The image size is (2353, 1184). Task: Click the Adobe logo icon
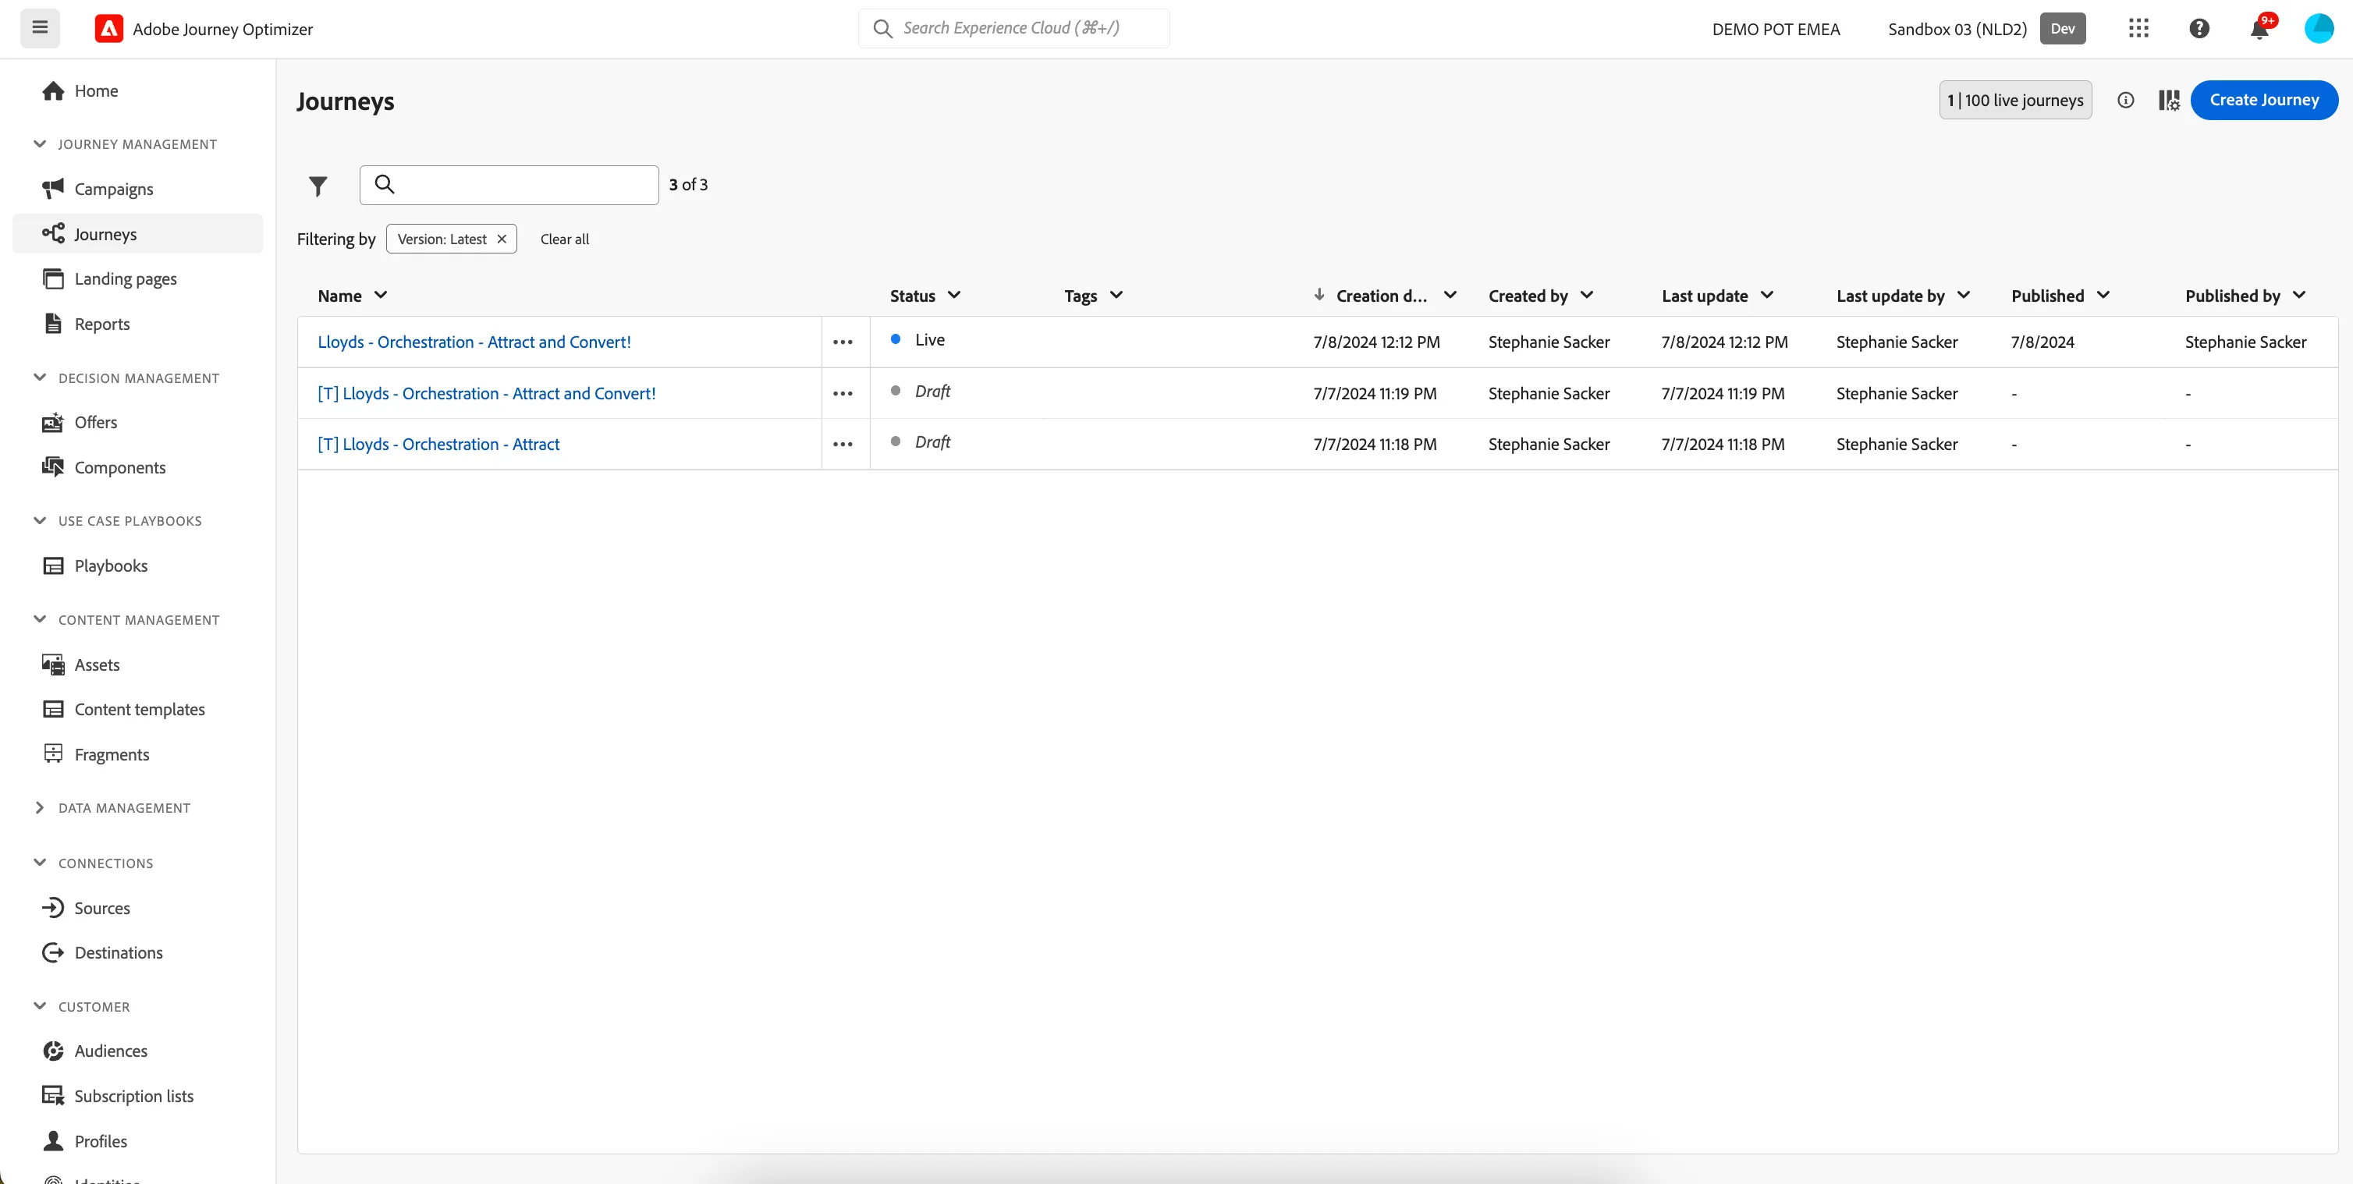(108, 28)
